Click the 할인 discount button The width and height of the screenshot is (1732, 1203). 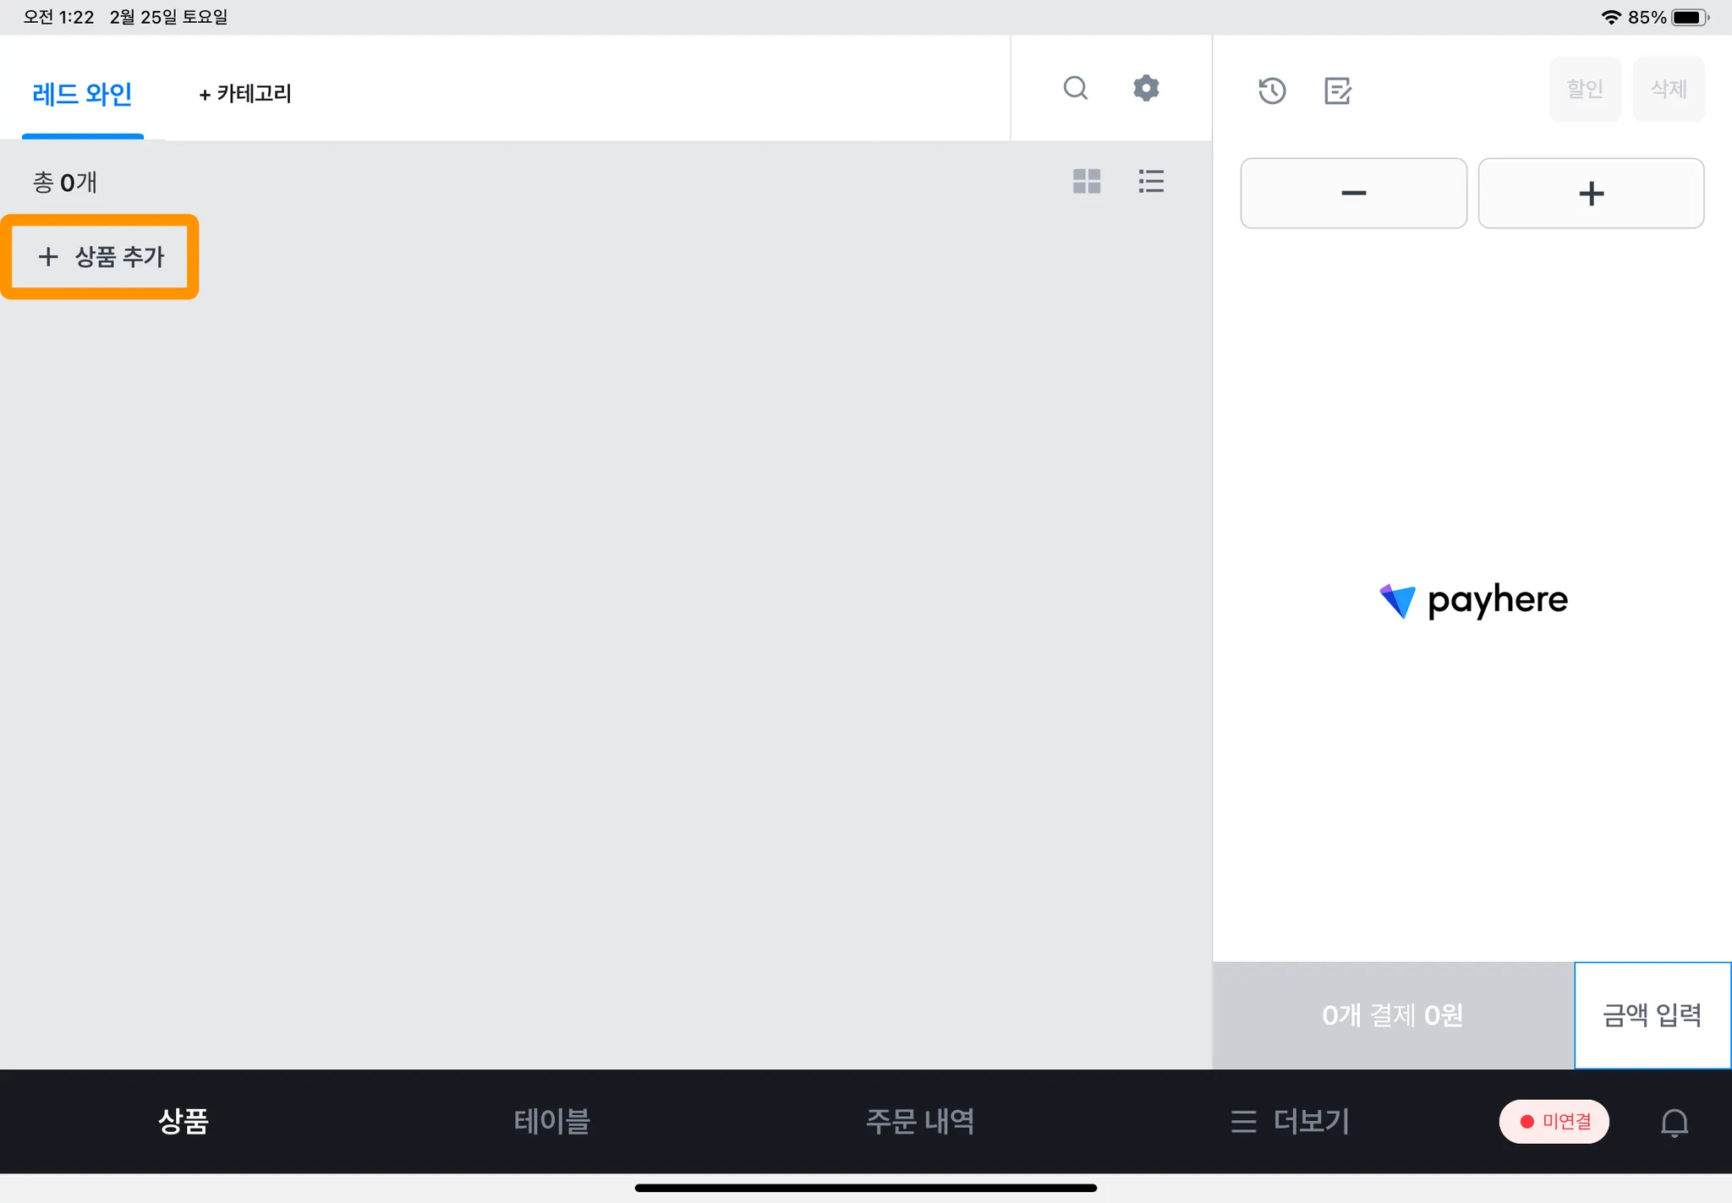point(1585,89)
